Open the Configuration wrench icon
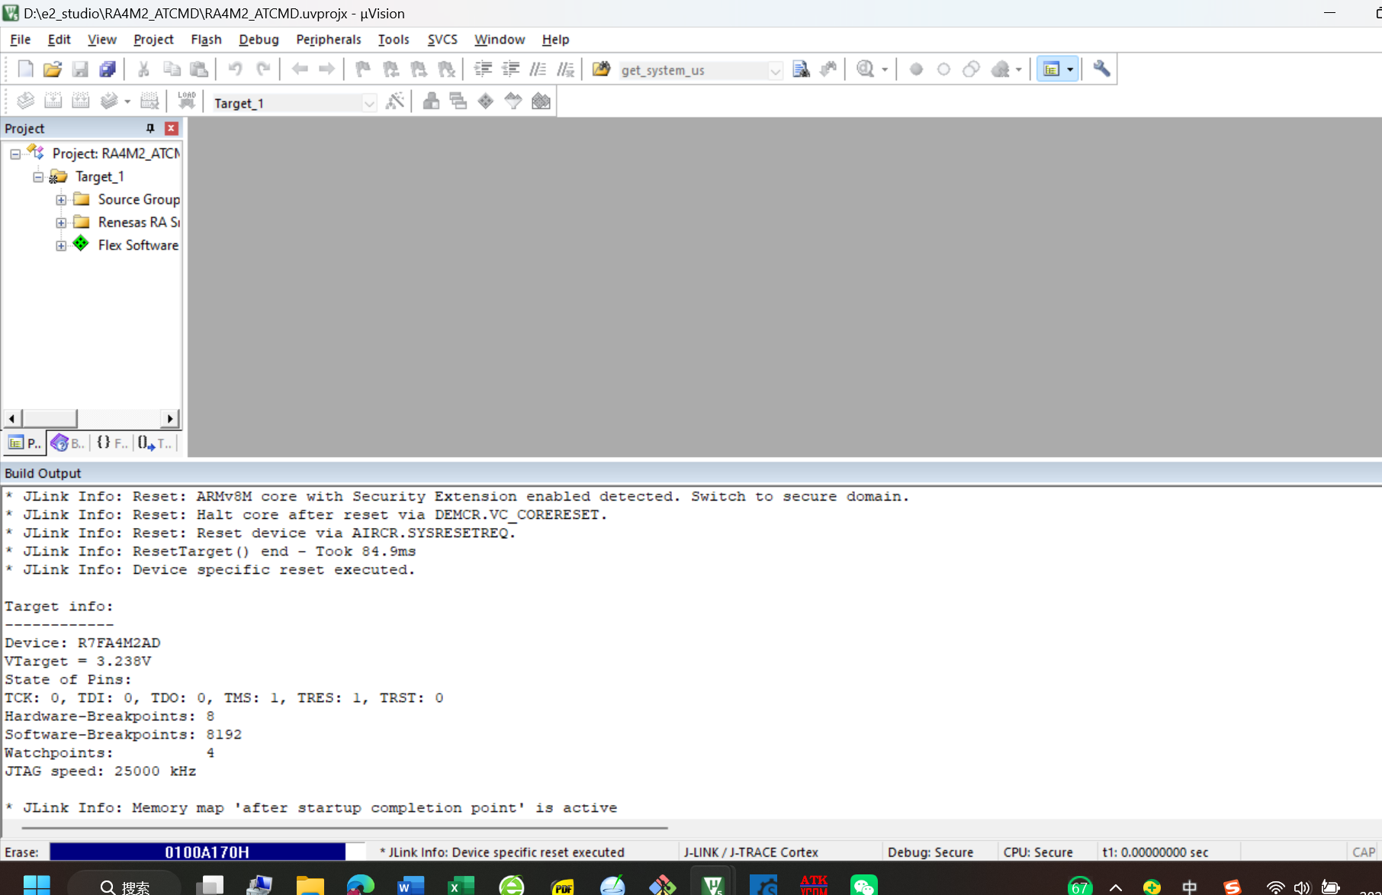This screenshot has width=1382, height=895. 1101,69
